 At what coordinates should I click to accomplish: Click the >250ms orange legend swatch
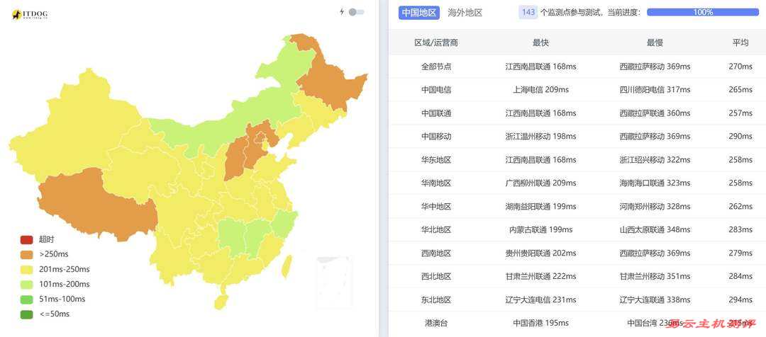26,254
